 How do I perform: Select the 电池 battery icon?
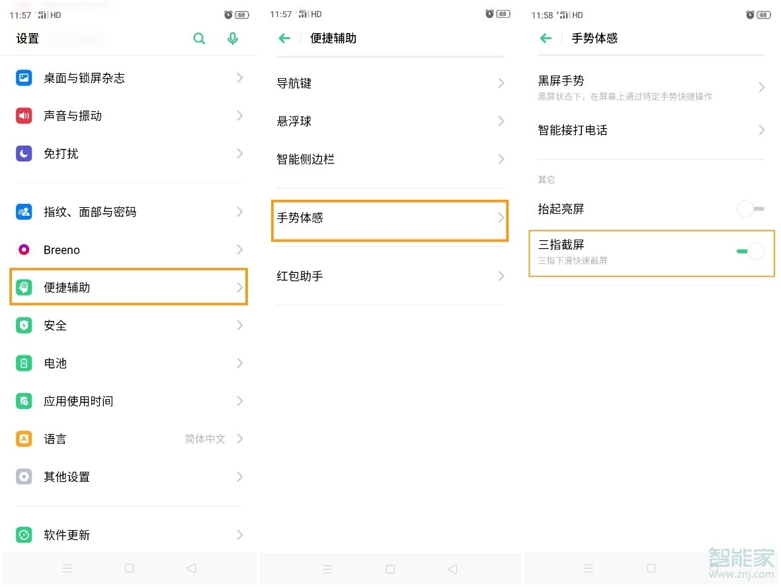coord(24,363)
